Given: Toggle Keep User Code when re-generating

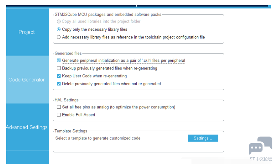Looking at the screenshot, I should tap(59, 76).
